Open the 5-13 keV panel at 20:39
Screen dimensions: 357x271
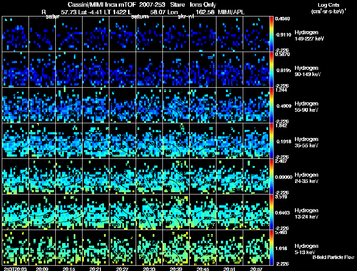pyautogui.click(x=176, y=247)
